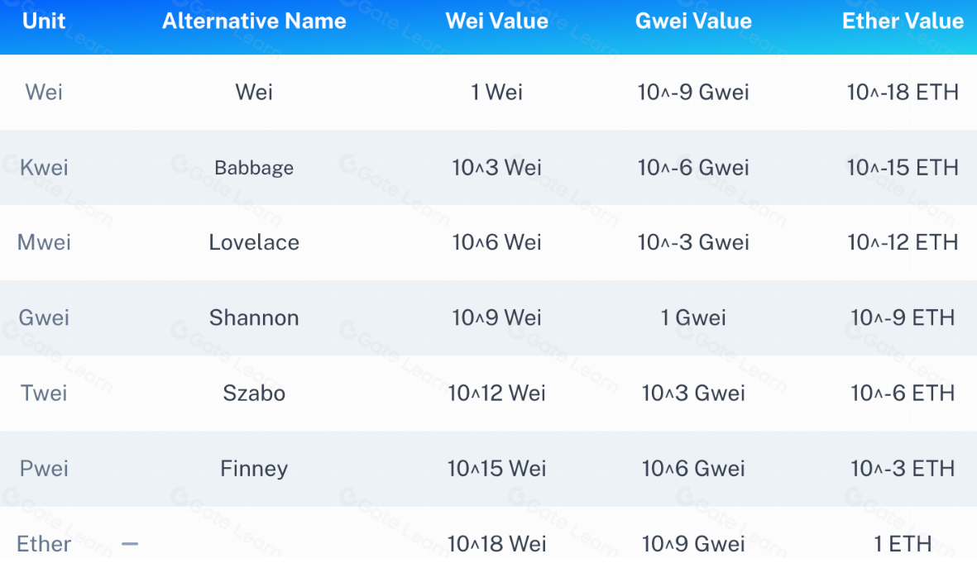Click the 10^-18 ETH value cell
977x568 pixels.
tap(903, 93)
